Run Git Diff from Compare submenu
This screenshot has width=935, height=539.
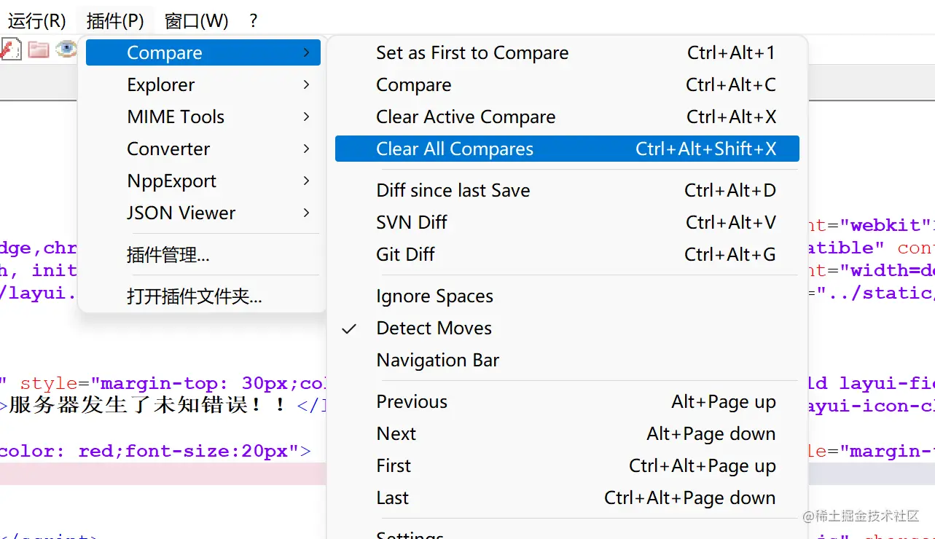click(x=405, y=255)
